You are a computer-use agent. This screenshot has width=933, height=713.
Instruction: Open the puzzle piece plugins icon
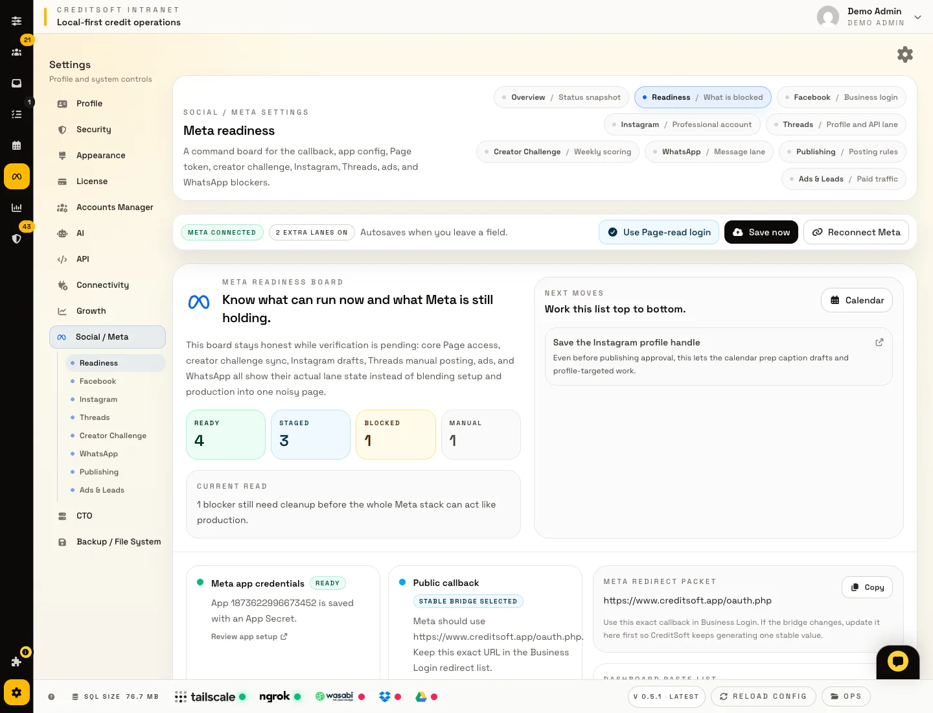click(17, 661)
